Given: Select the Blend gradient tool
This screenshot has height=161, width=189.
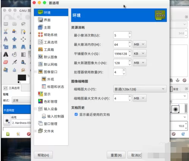Looking at the screenshot, I should click(x=23, y=54).
